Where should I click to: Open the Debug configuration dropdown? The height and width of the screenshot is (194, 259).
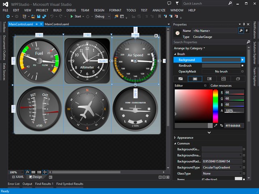point(102,17)
